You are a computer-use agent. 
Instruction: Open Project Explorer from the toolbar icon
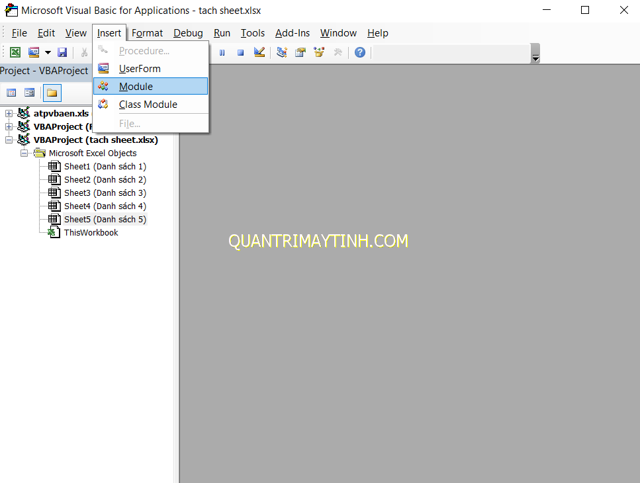click(x=282, y=52)
